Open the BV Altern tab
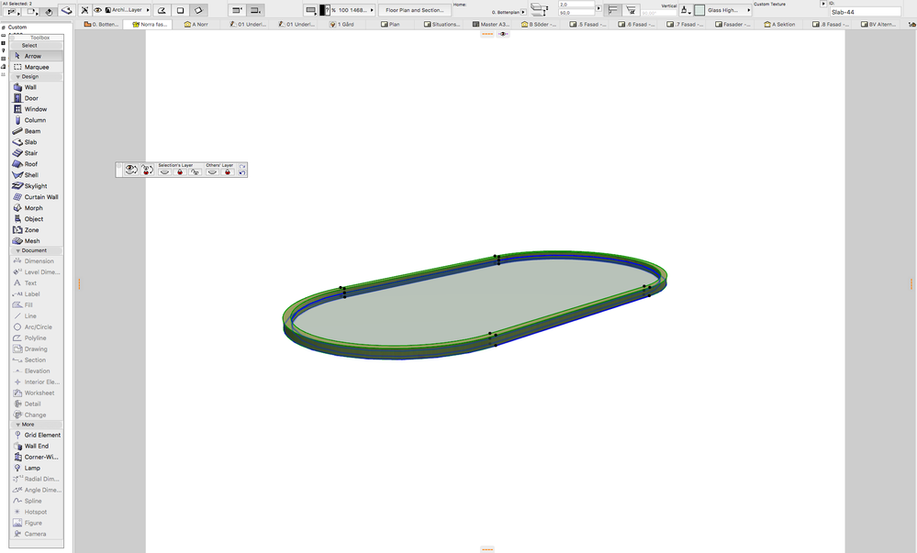This screenshot has width=917, height=553. coord(878,25)
